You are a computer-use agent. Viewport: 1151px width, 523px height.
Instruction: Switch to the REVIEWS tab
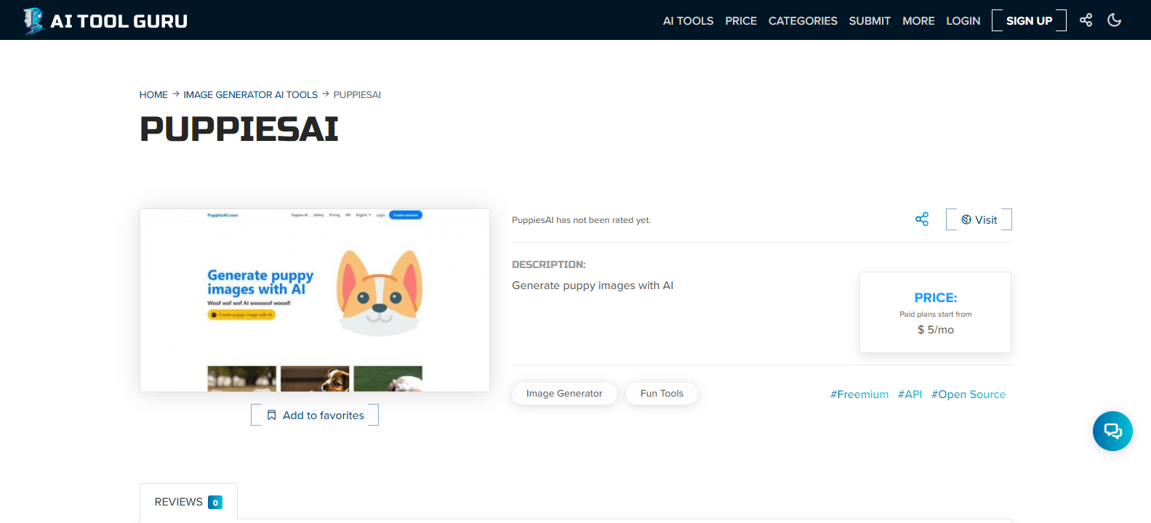click(x=188, y=502)
